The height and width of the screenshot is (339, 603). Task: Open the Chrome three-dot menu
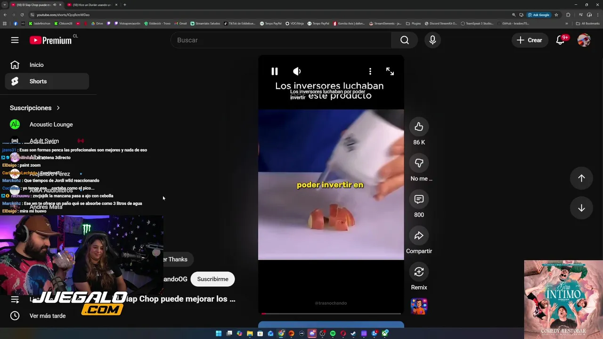pyautogui.click(x=598, y=15)
